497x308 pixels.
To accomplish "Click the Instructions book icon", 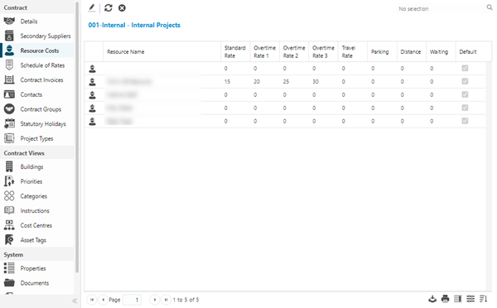I will click(9, 210).
